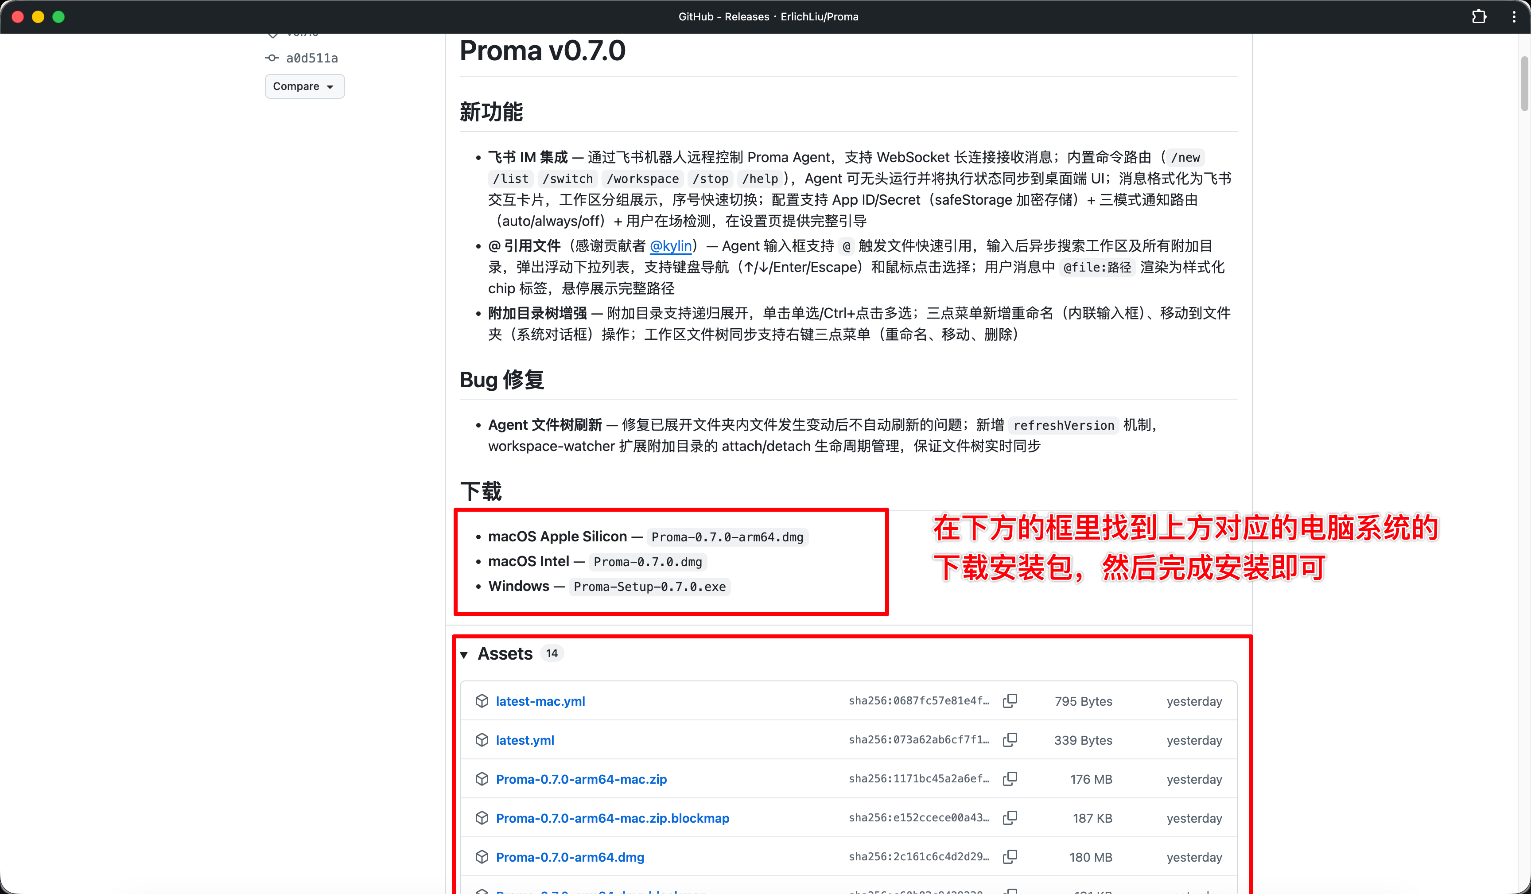
Task: Copy sha256 of Proma-0.7.0-arm64-mac.zip
Action: point(1010,778)
